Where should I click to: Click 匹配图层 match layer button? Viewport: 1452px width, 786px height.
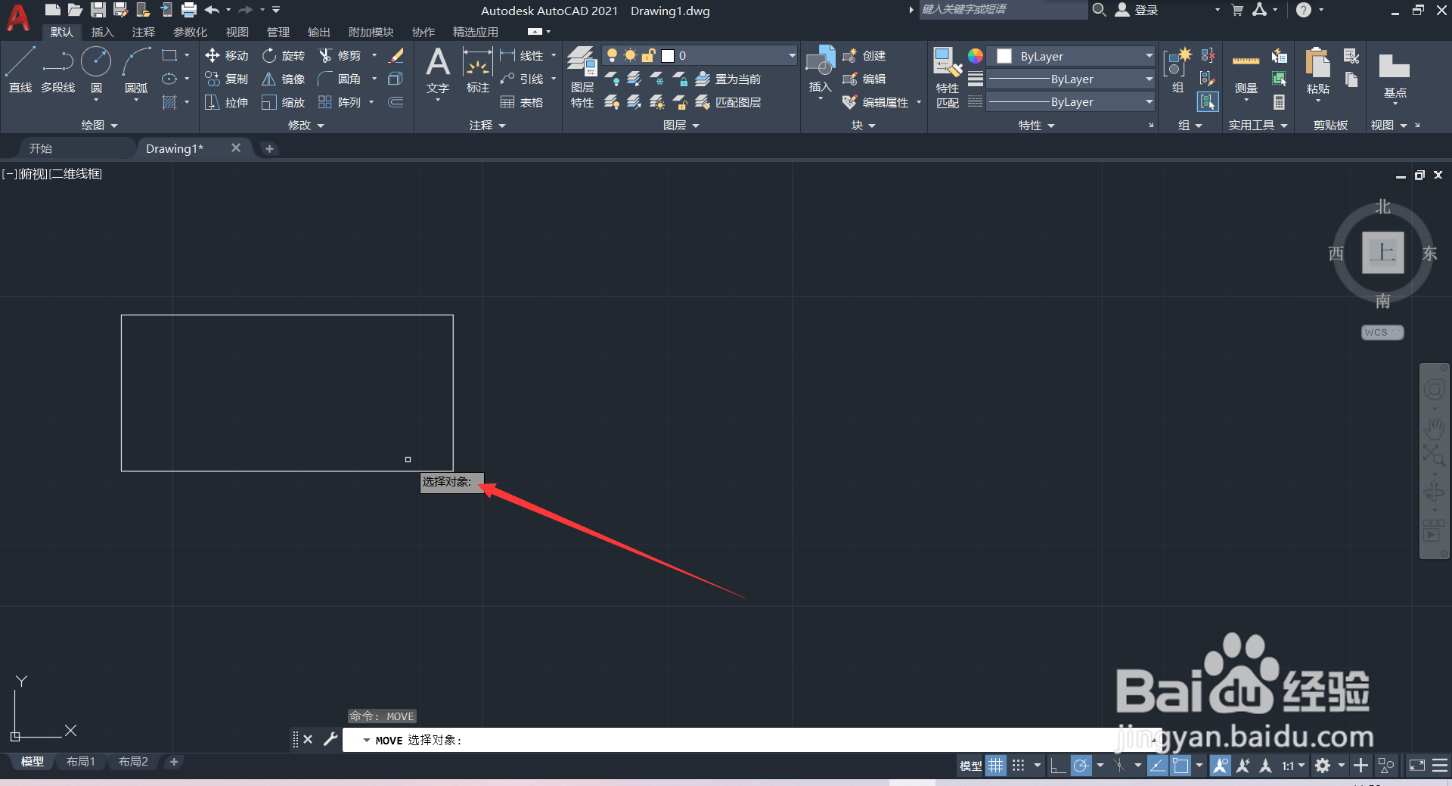point(728,102)
